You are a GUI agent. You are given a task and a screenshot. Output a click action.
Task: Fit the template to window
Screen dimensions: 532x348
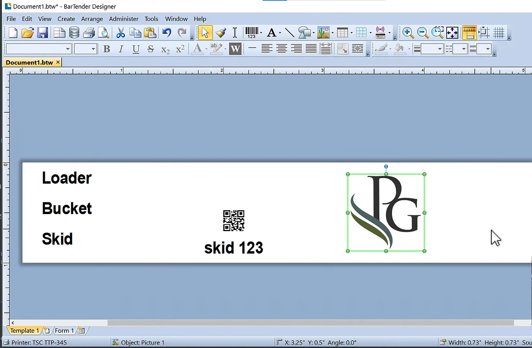[452, 33]
